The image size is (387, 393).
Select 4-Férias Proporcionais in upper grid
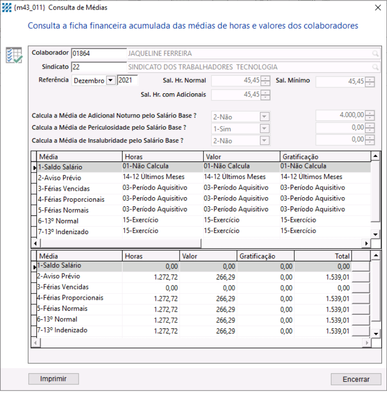click(203, 199)
